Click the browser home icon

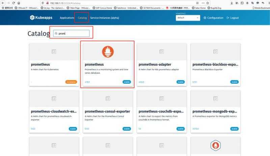[19, 3]
